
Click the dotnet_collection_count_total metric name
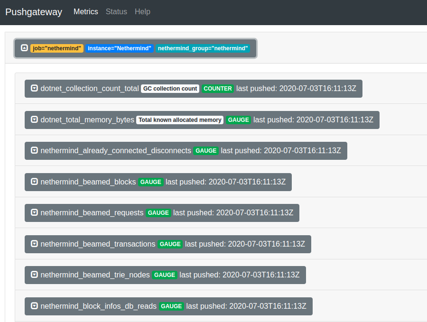click(90, 89)
